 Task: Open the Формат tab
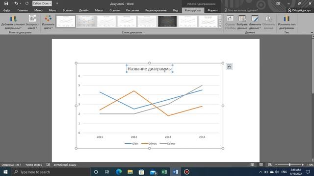pos(212,10)
